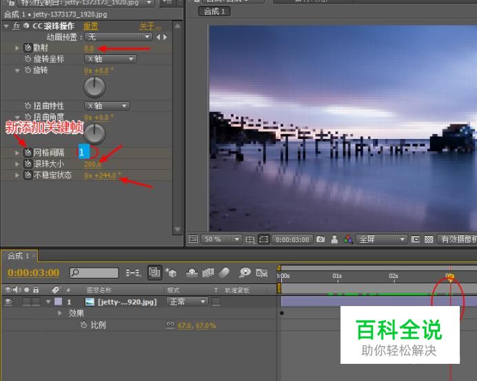The width and height of the screenshot is (477, 381).
Task: Collapse layer 1 jetty twirl arrow
Action: [x=48, y=302]
